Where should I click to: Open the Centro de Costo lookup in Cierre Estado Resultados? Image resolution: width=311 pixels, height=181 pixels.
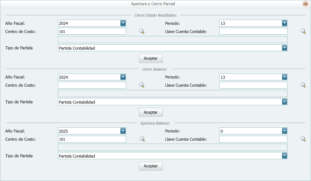(141, 31)
